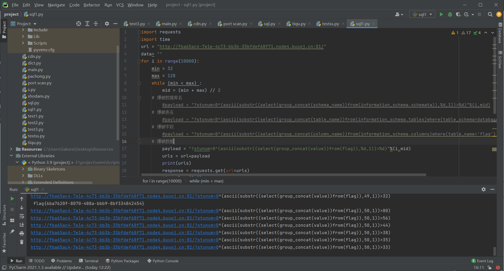Click the orange update notification icon
The width and height of the screenshot is (504, 271).
pyautogui.click(x=499, y=14)
